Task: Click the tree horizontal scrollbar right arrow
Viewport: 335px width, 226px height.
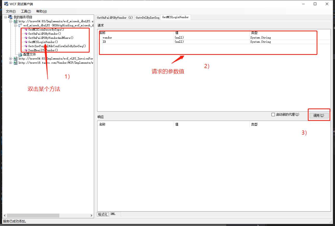Action: 91,215
